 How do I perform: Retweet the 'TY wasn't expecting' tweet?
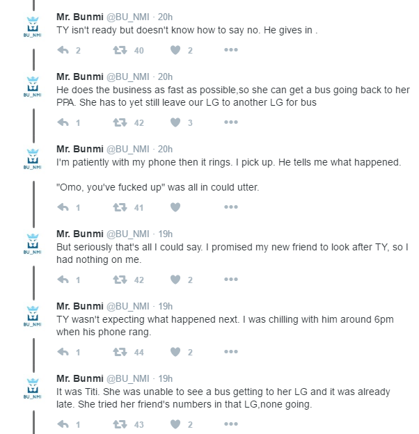tap(120, 352)
